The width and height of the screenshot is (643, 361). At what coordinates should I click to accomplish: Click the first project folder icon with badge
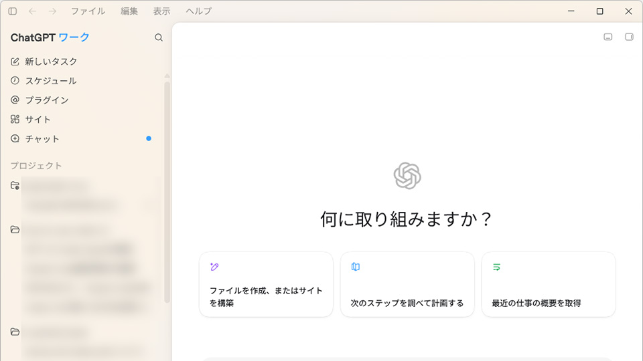pos(15,185)
